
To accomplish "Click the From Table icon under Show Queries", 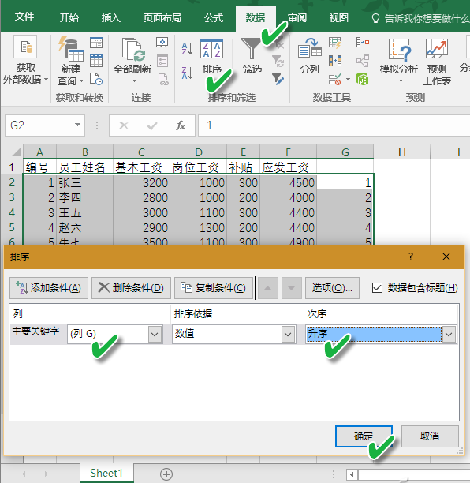I will click(x=96, y=61).
